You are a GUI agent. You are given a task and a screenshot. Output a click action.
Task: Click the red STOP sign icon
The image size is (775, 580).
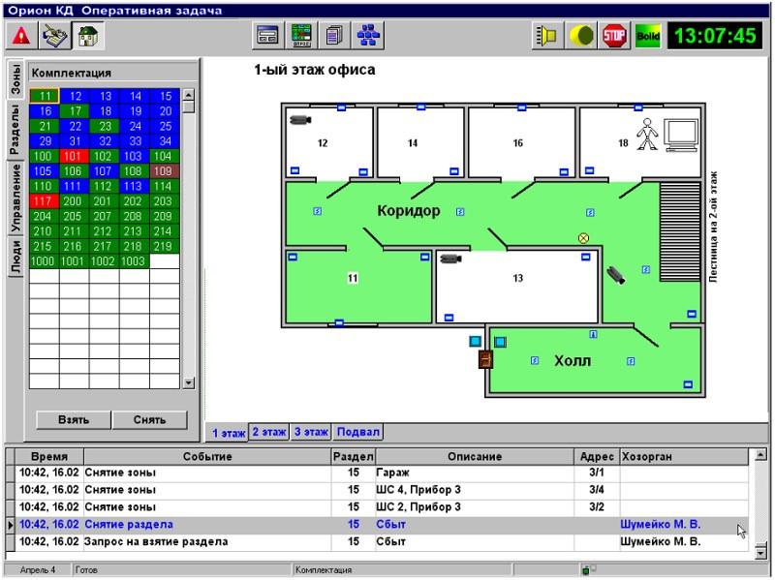(x=614, y=36)
